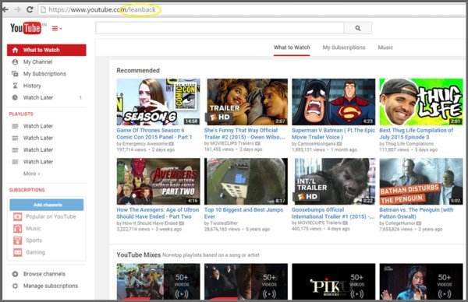This screenshot has height=302, width=468.
Task: Open TwistedSifter channel link
Action: tap(224, 223)
